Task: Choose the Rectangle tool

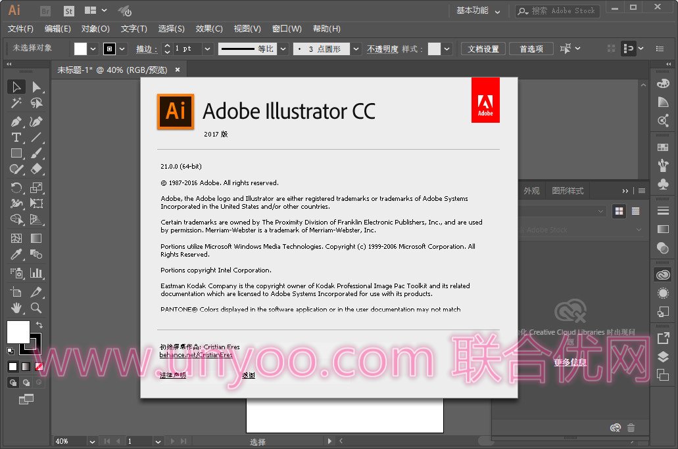Action: (16, 153)
